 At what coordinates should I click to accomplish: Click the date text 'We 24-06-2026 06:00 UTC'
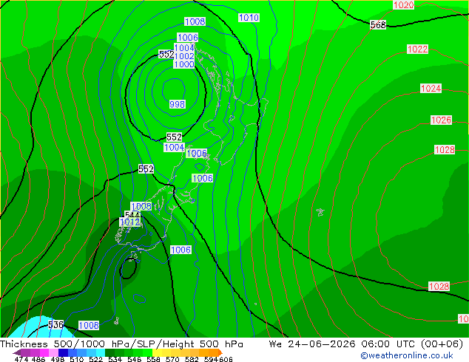343,344
